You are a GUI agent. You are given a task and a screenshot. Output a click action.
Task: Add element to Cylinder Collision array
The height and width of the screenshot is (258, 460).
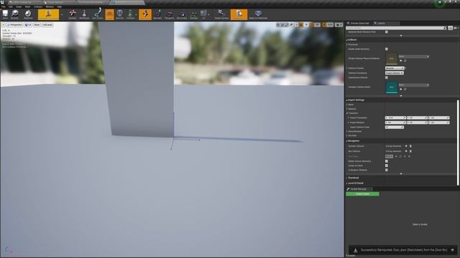[406, 146]
